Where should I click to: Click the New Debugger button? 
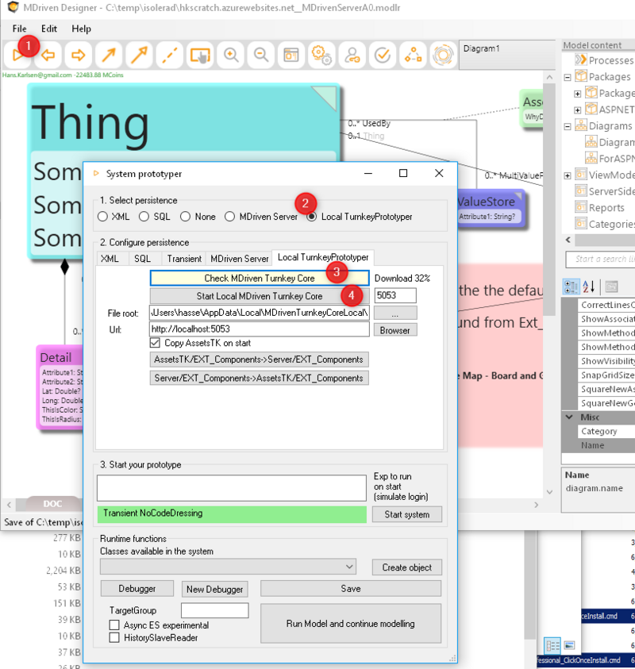coord(214,589)
